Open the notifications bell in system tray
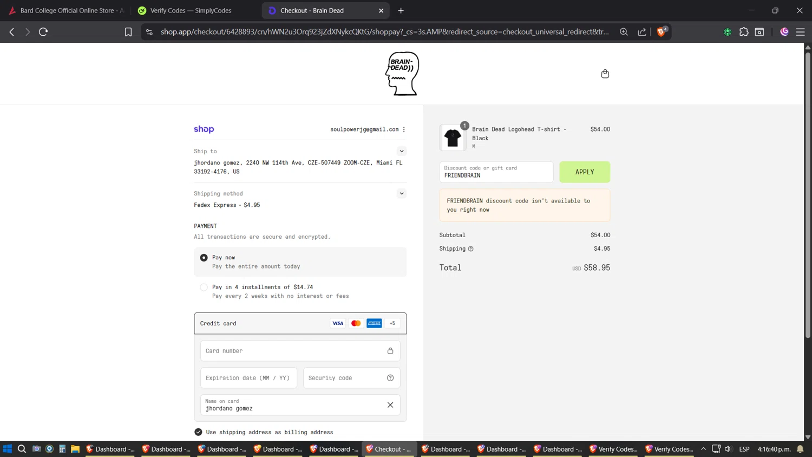The image size is (812, 457). [800, 449]
